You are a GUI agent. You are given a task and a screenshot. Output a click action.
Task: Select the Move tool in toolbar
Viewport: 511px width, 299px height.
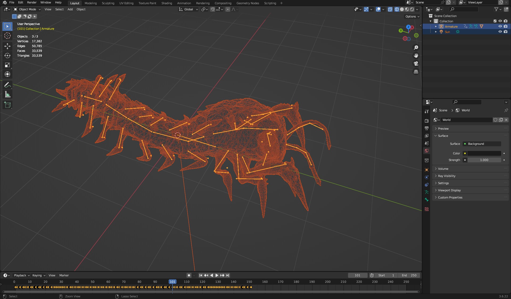coord(7,46)
